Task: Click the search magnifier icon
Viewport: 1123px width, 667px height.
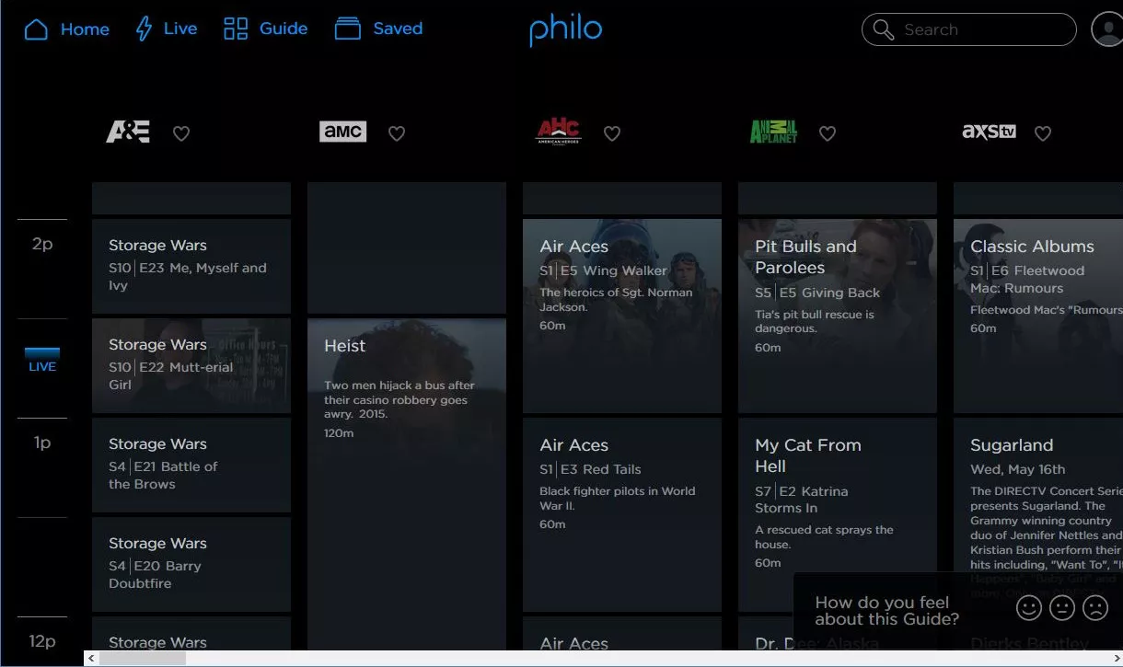Action: (x=884, y=29)
